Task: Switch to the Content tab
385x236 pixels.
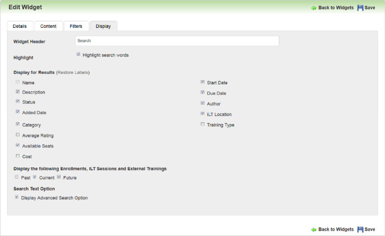Action: 49,26
